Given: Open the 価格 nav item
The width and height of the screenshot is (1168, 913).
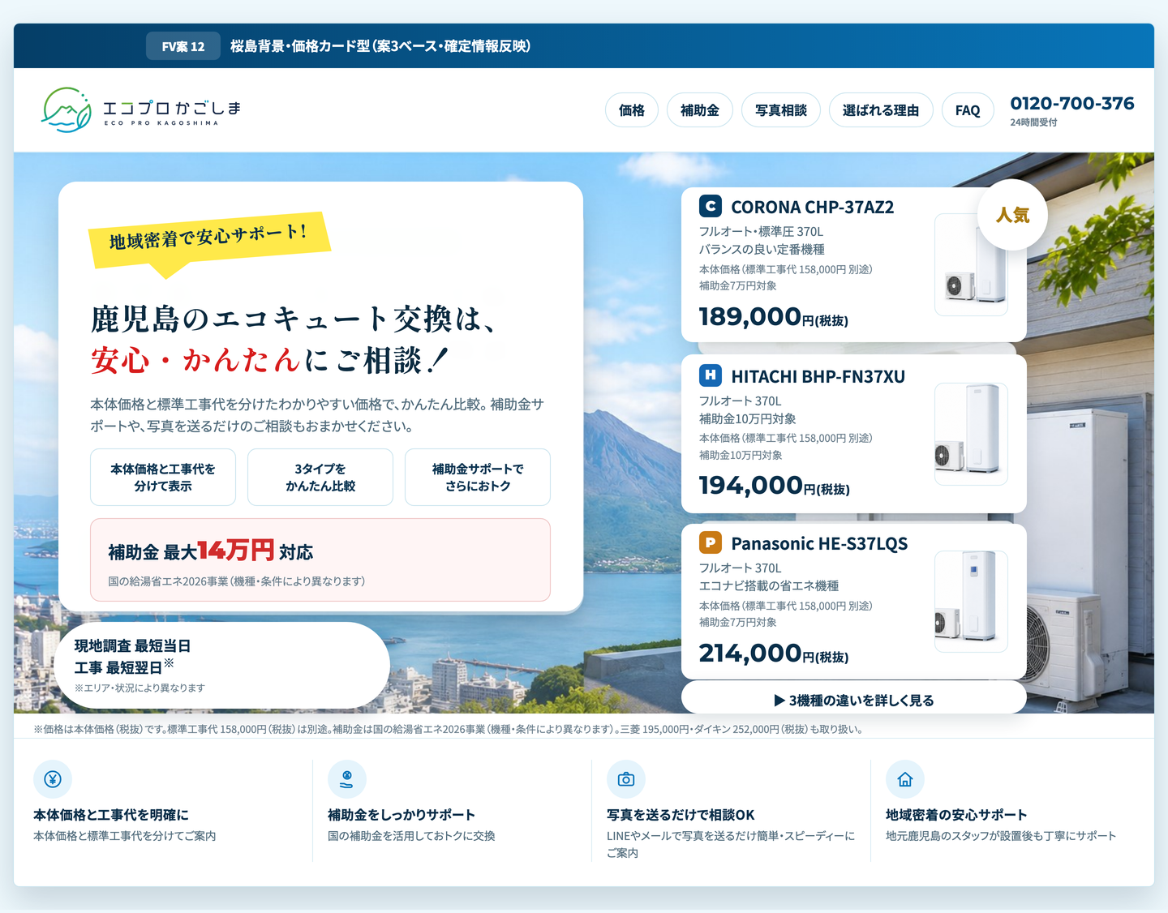Looking at the screenshot, I should click(x=632, y=110).
